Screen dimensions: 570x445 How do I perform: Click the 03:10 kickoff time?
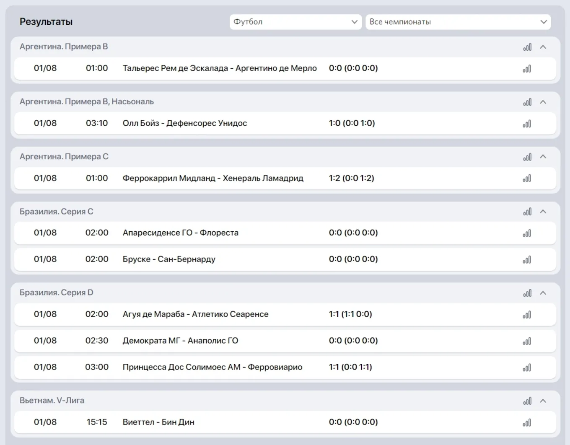point(97,123)
